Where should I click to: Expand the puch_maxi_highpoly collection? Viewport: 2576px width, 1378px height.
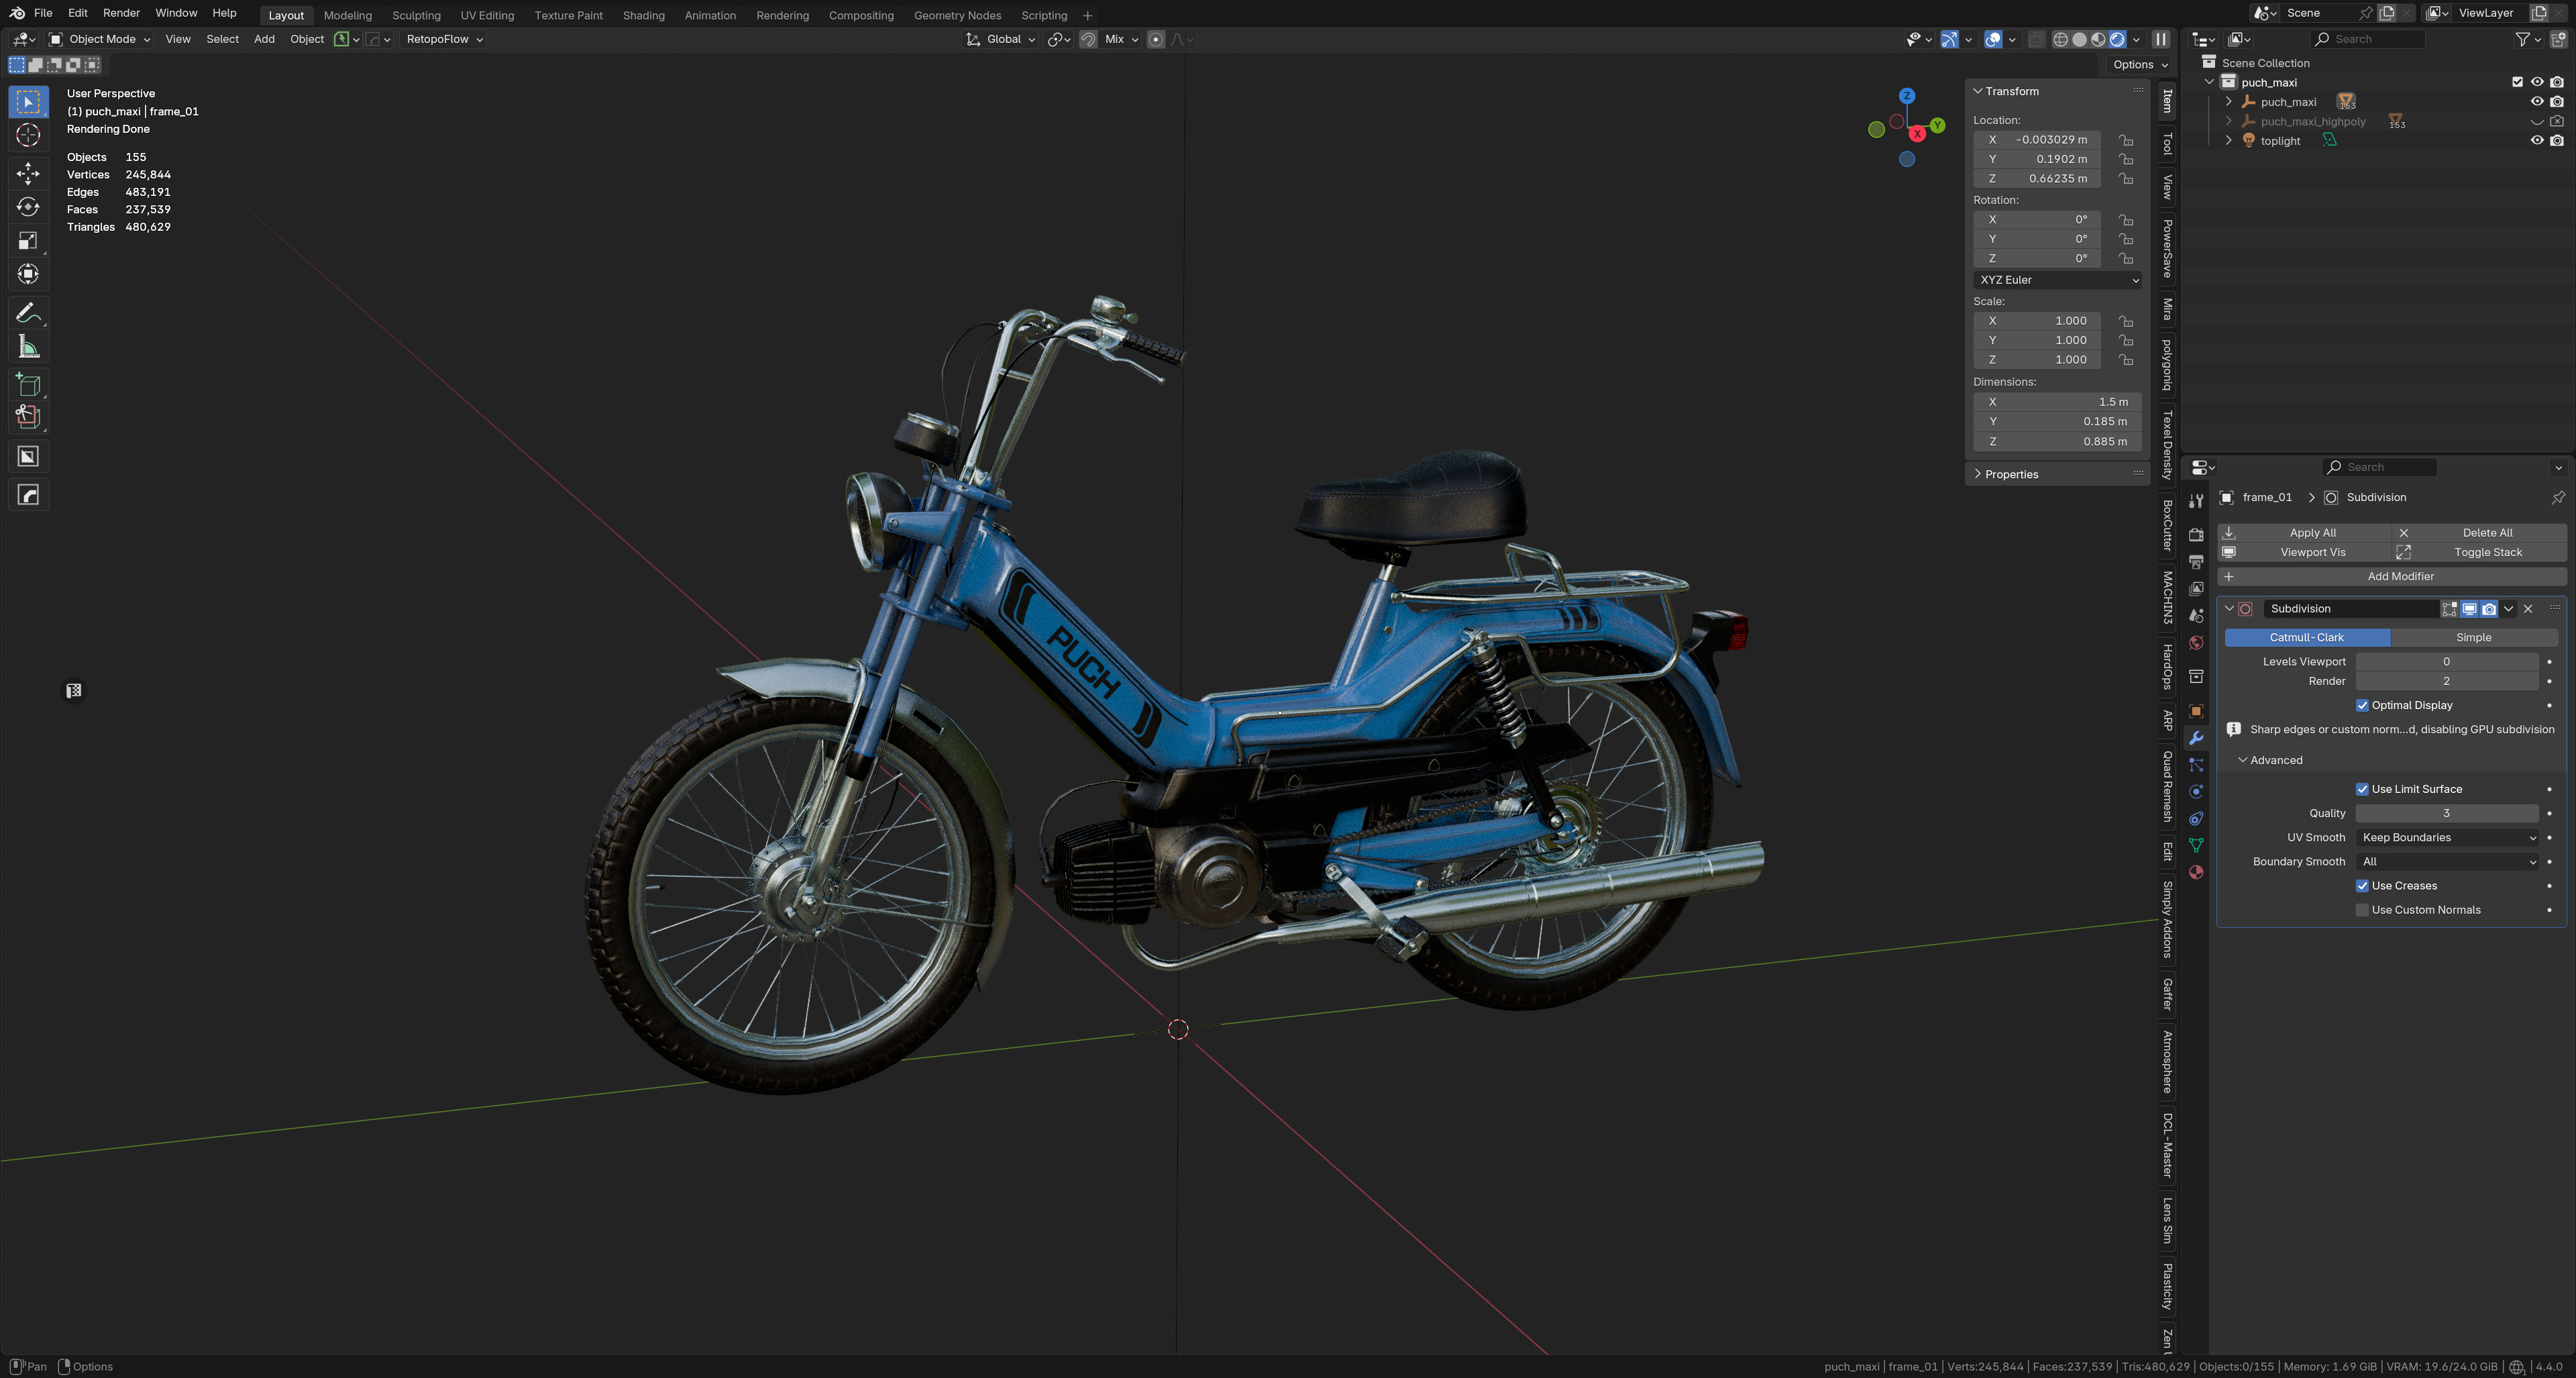2228,121
